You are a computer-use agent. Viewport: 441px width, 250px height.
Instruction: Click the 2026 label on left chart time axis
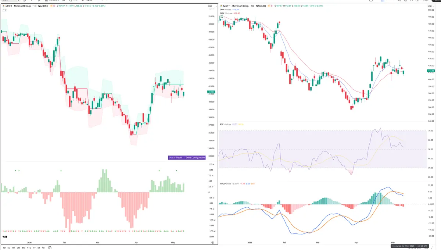coord(29,243)
